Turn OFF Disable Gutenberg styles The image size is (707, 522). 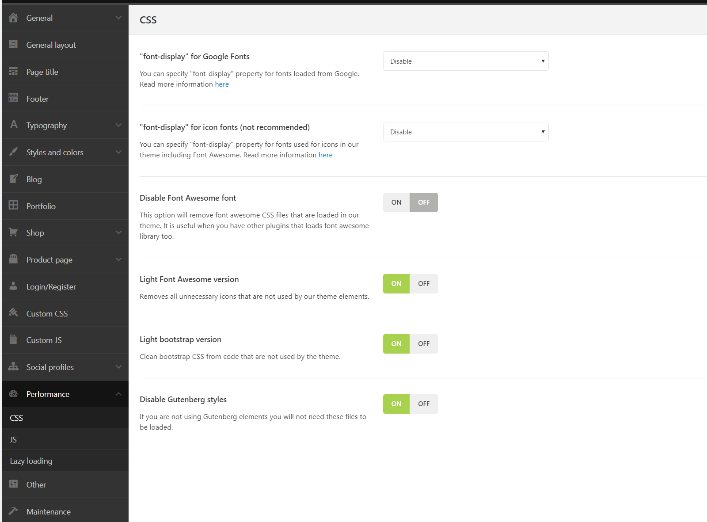click(424, 404)
